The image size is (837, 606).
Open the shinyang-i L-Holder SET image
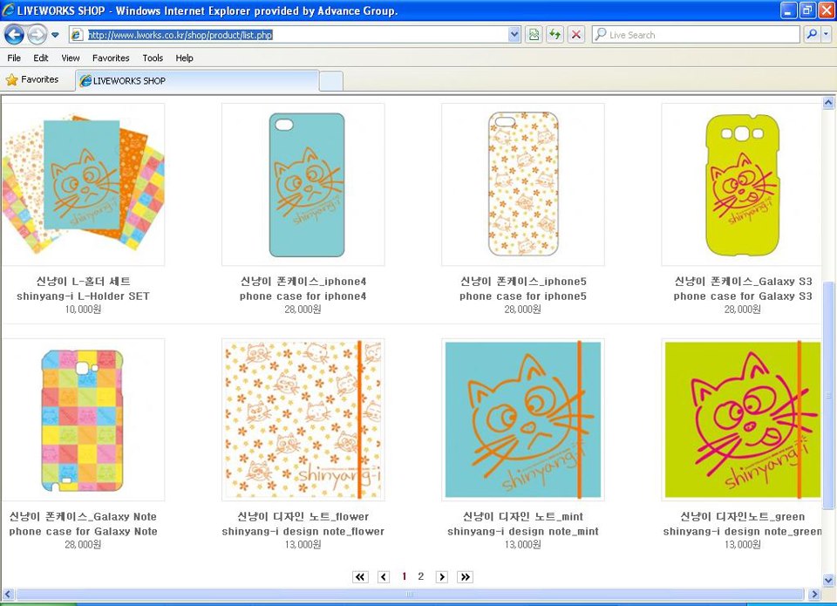83,184
